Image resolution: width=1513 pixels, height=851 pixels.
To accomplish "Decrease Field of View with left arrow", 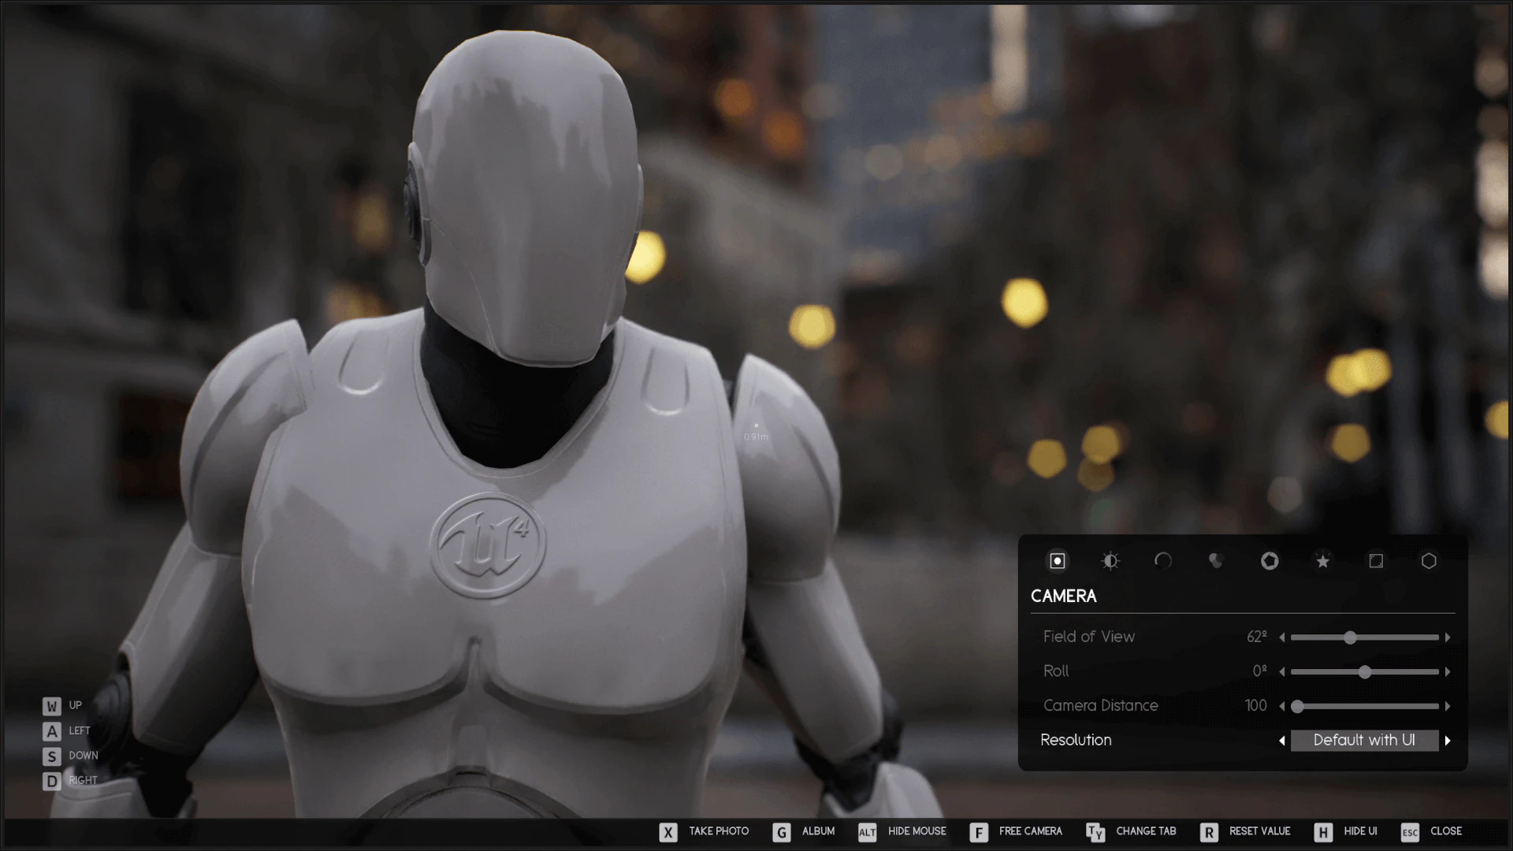I will point(1282,637).
